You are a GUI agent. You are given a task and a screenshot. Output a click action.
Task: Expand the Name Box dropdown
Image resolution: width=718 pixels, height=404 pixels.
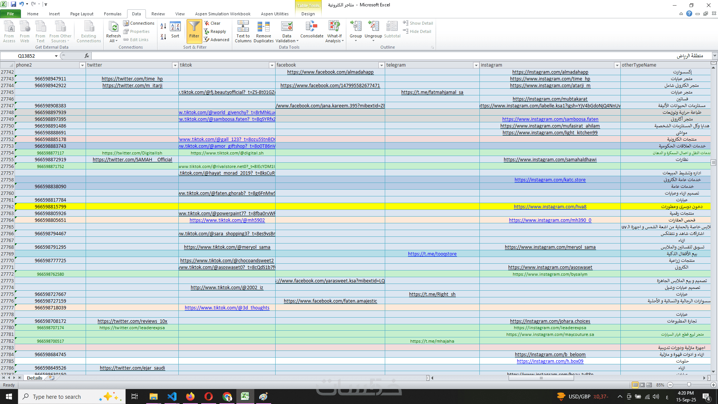pyautogui.click(x=56, y=56)
